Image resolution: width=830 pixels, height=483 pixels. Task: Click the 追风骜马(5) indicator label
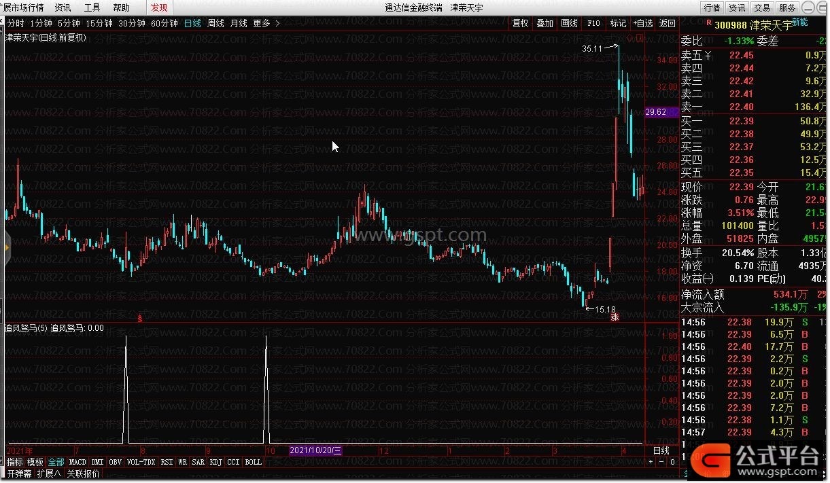pyautogui.click(x=26, y=327)
